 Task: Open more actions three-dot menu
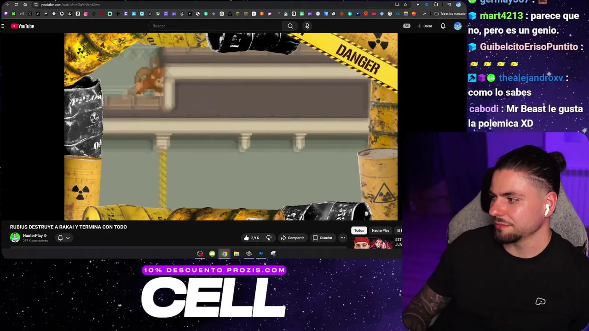(343, 238)
